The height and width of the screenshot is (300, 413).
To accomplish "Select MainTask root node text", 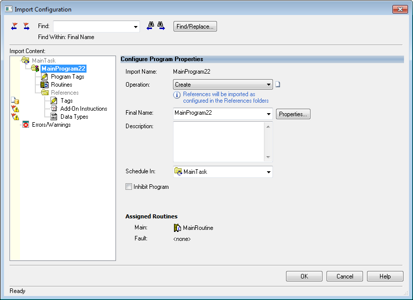I will 43,61.
